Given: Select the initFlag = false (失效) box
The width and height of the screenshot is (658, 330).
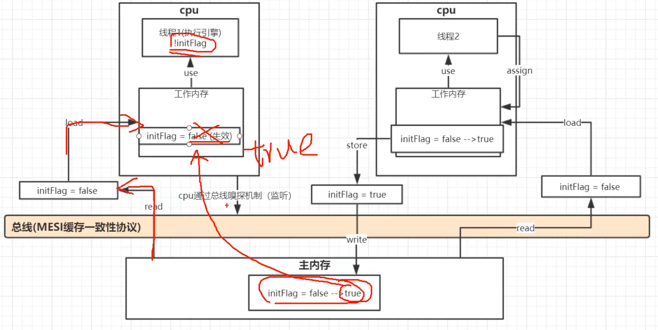Looking at the screenshot, I should tap(189, 136).
